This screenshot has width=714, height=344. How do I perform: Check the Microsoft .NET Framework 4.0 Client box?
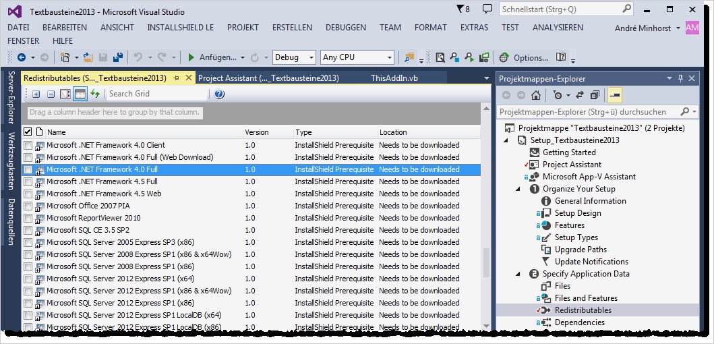click(28, 145)
